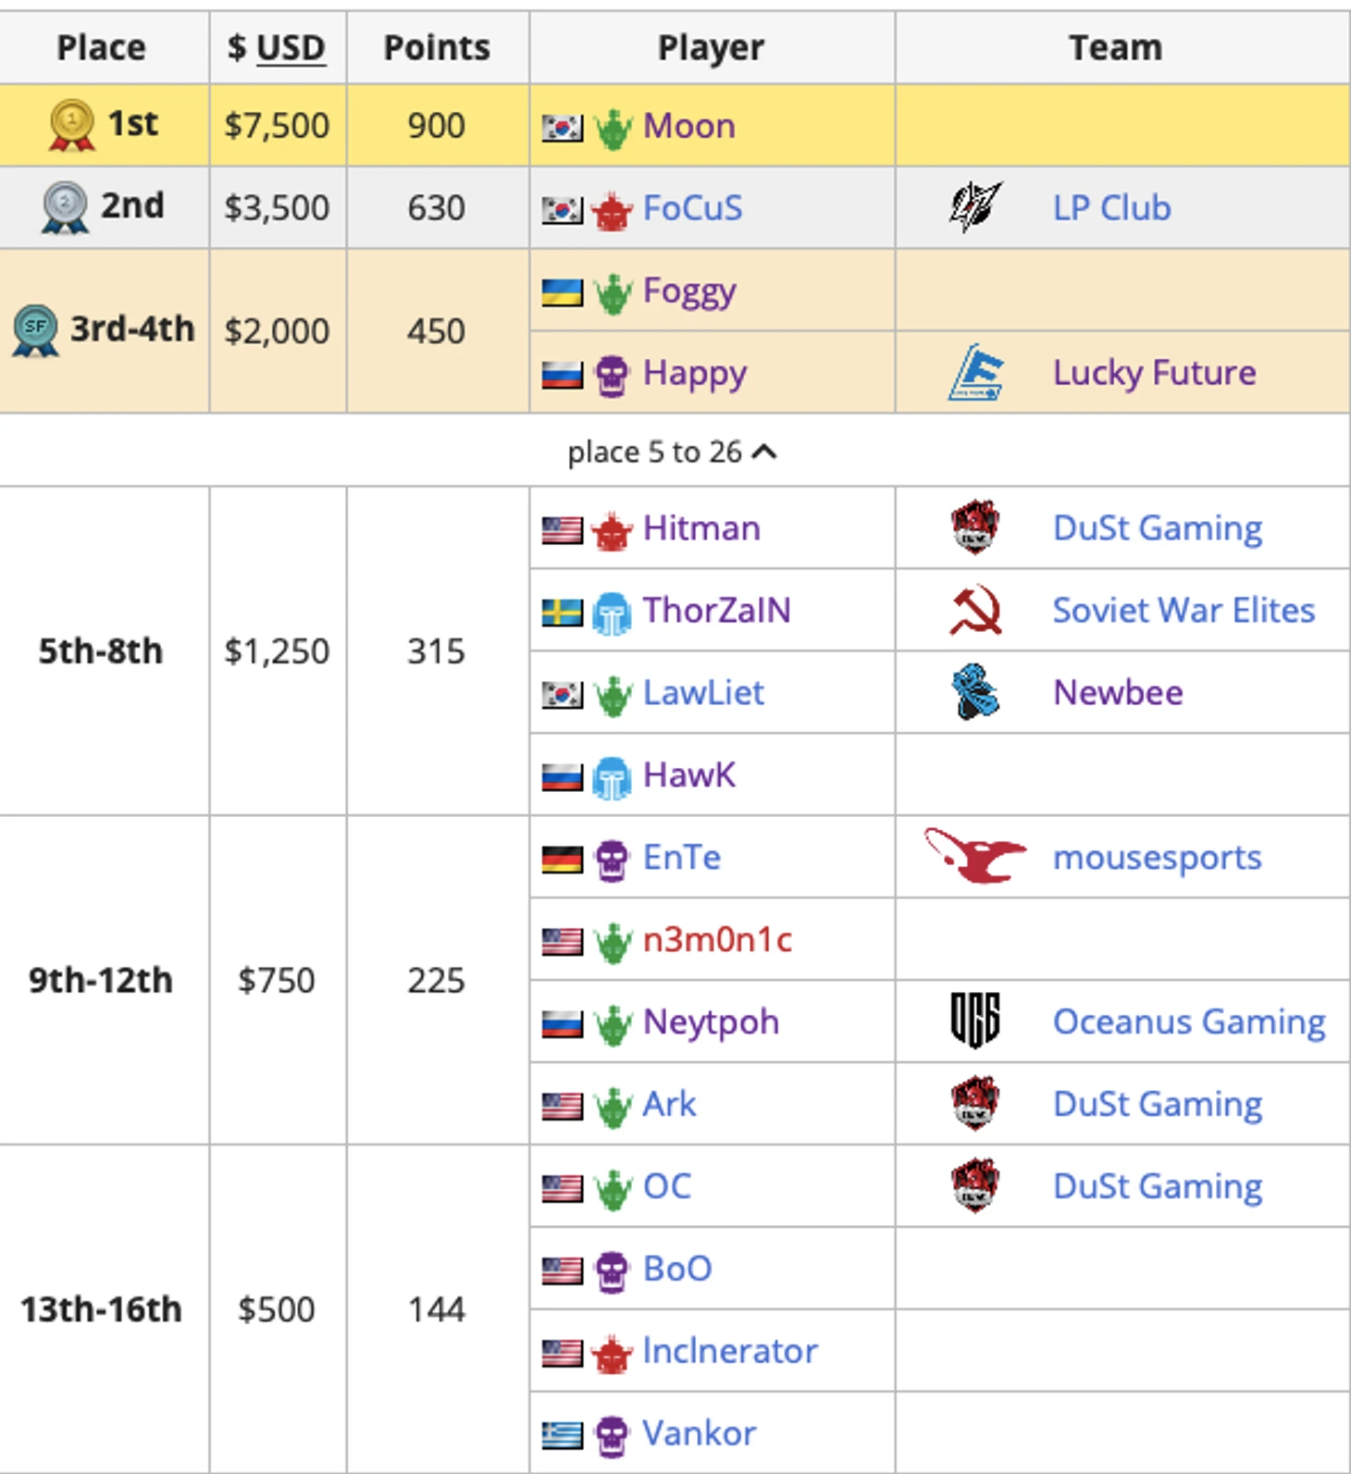Viewport: 1351px width, 1474px height.
Task: Click the mousesports red logo
Action: (x=975, y=856)
